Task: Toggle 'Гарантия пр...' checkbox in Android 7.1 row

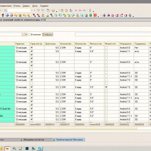Action: pos(32,51)
